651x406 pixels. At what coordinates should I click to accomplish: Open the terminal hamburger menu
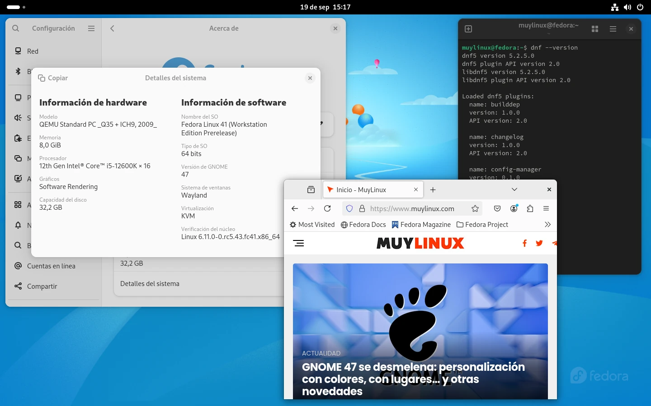613,29
